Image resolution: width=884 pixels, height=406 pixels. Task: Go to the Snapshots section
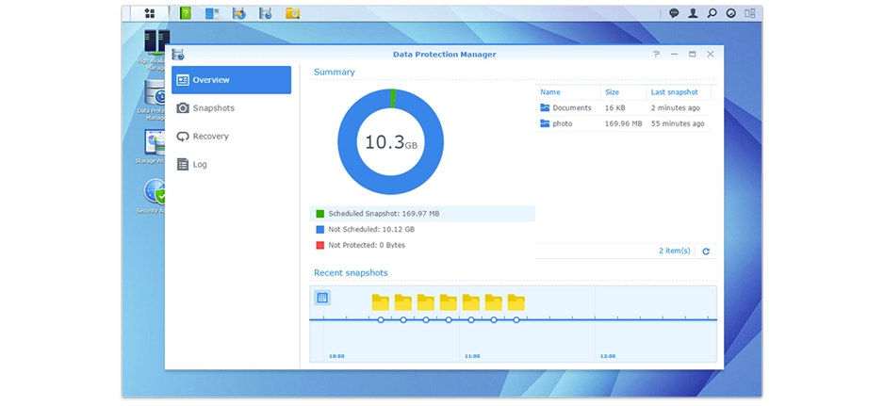(x=232, y=108)
